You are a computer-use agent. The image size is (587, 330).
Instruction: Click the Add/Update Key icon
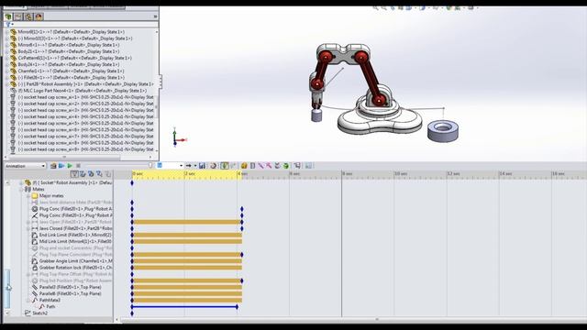point(233,165)
